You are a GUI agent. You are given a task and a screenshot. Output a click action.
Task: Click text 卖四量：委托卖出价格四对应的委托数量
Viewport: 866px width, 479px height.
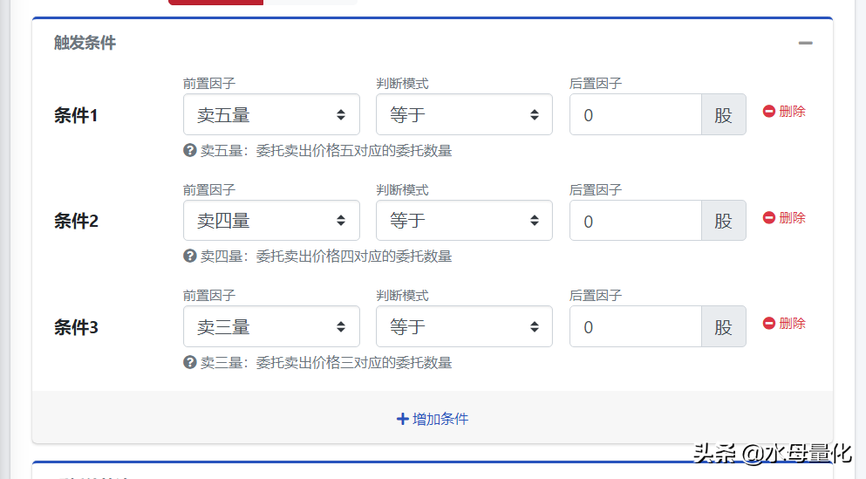[x=326, y=256]
